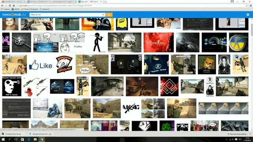This screenshot has height=142, width=253.
Task: Open Windows taskbar search
Action: (x=9, y=139)
